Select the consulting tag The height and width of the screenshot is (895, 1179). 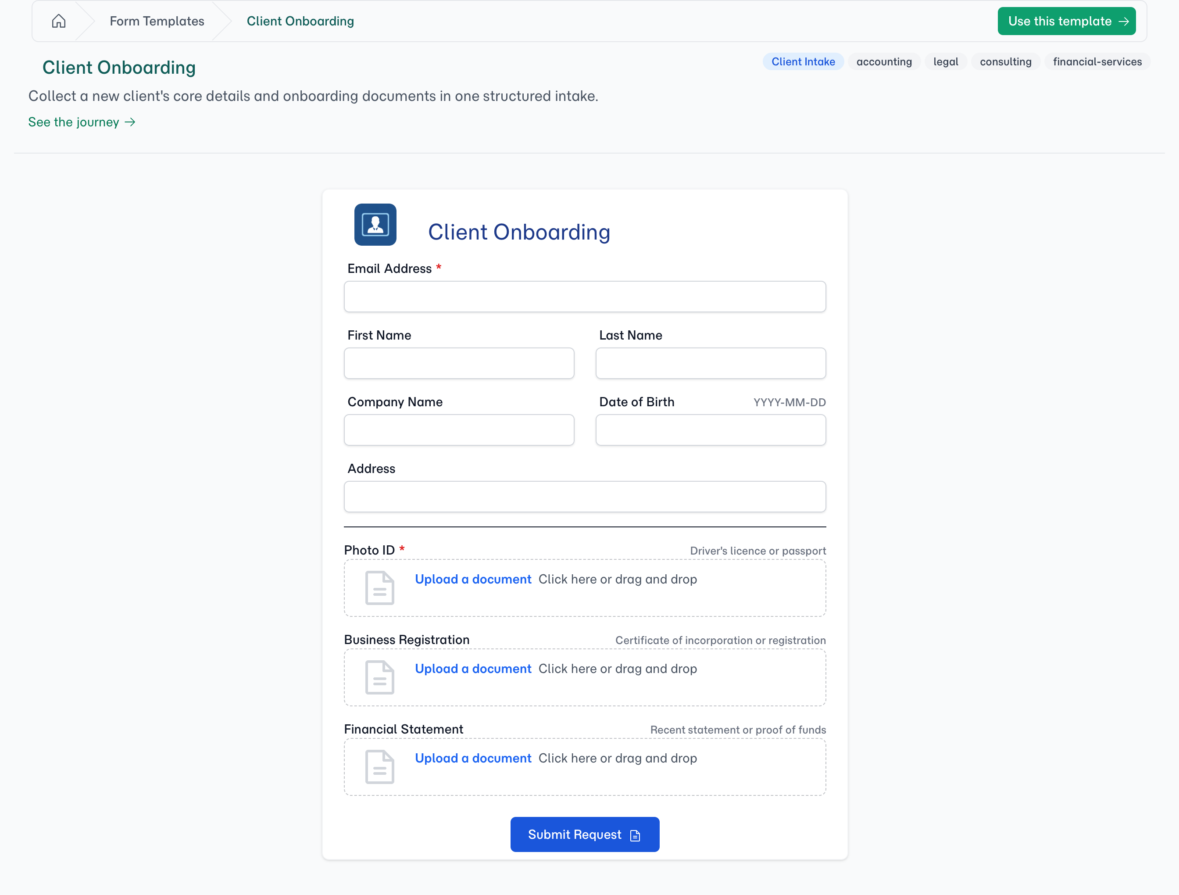click(1006, 62)
